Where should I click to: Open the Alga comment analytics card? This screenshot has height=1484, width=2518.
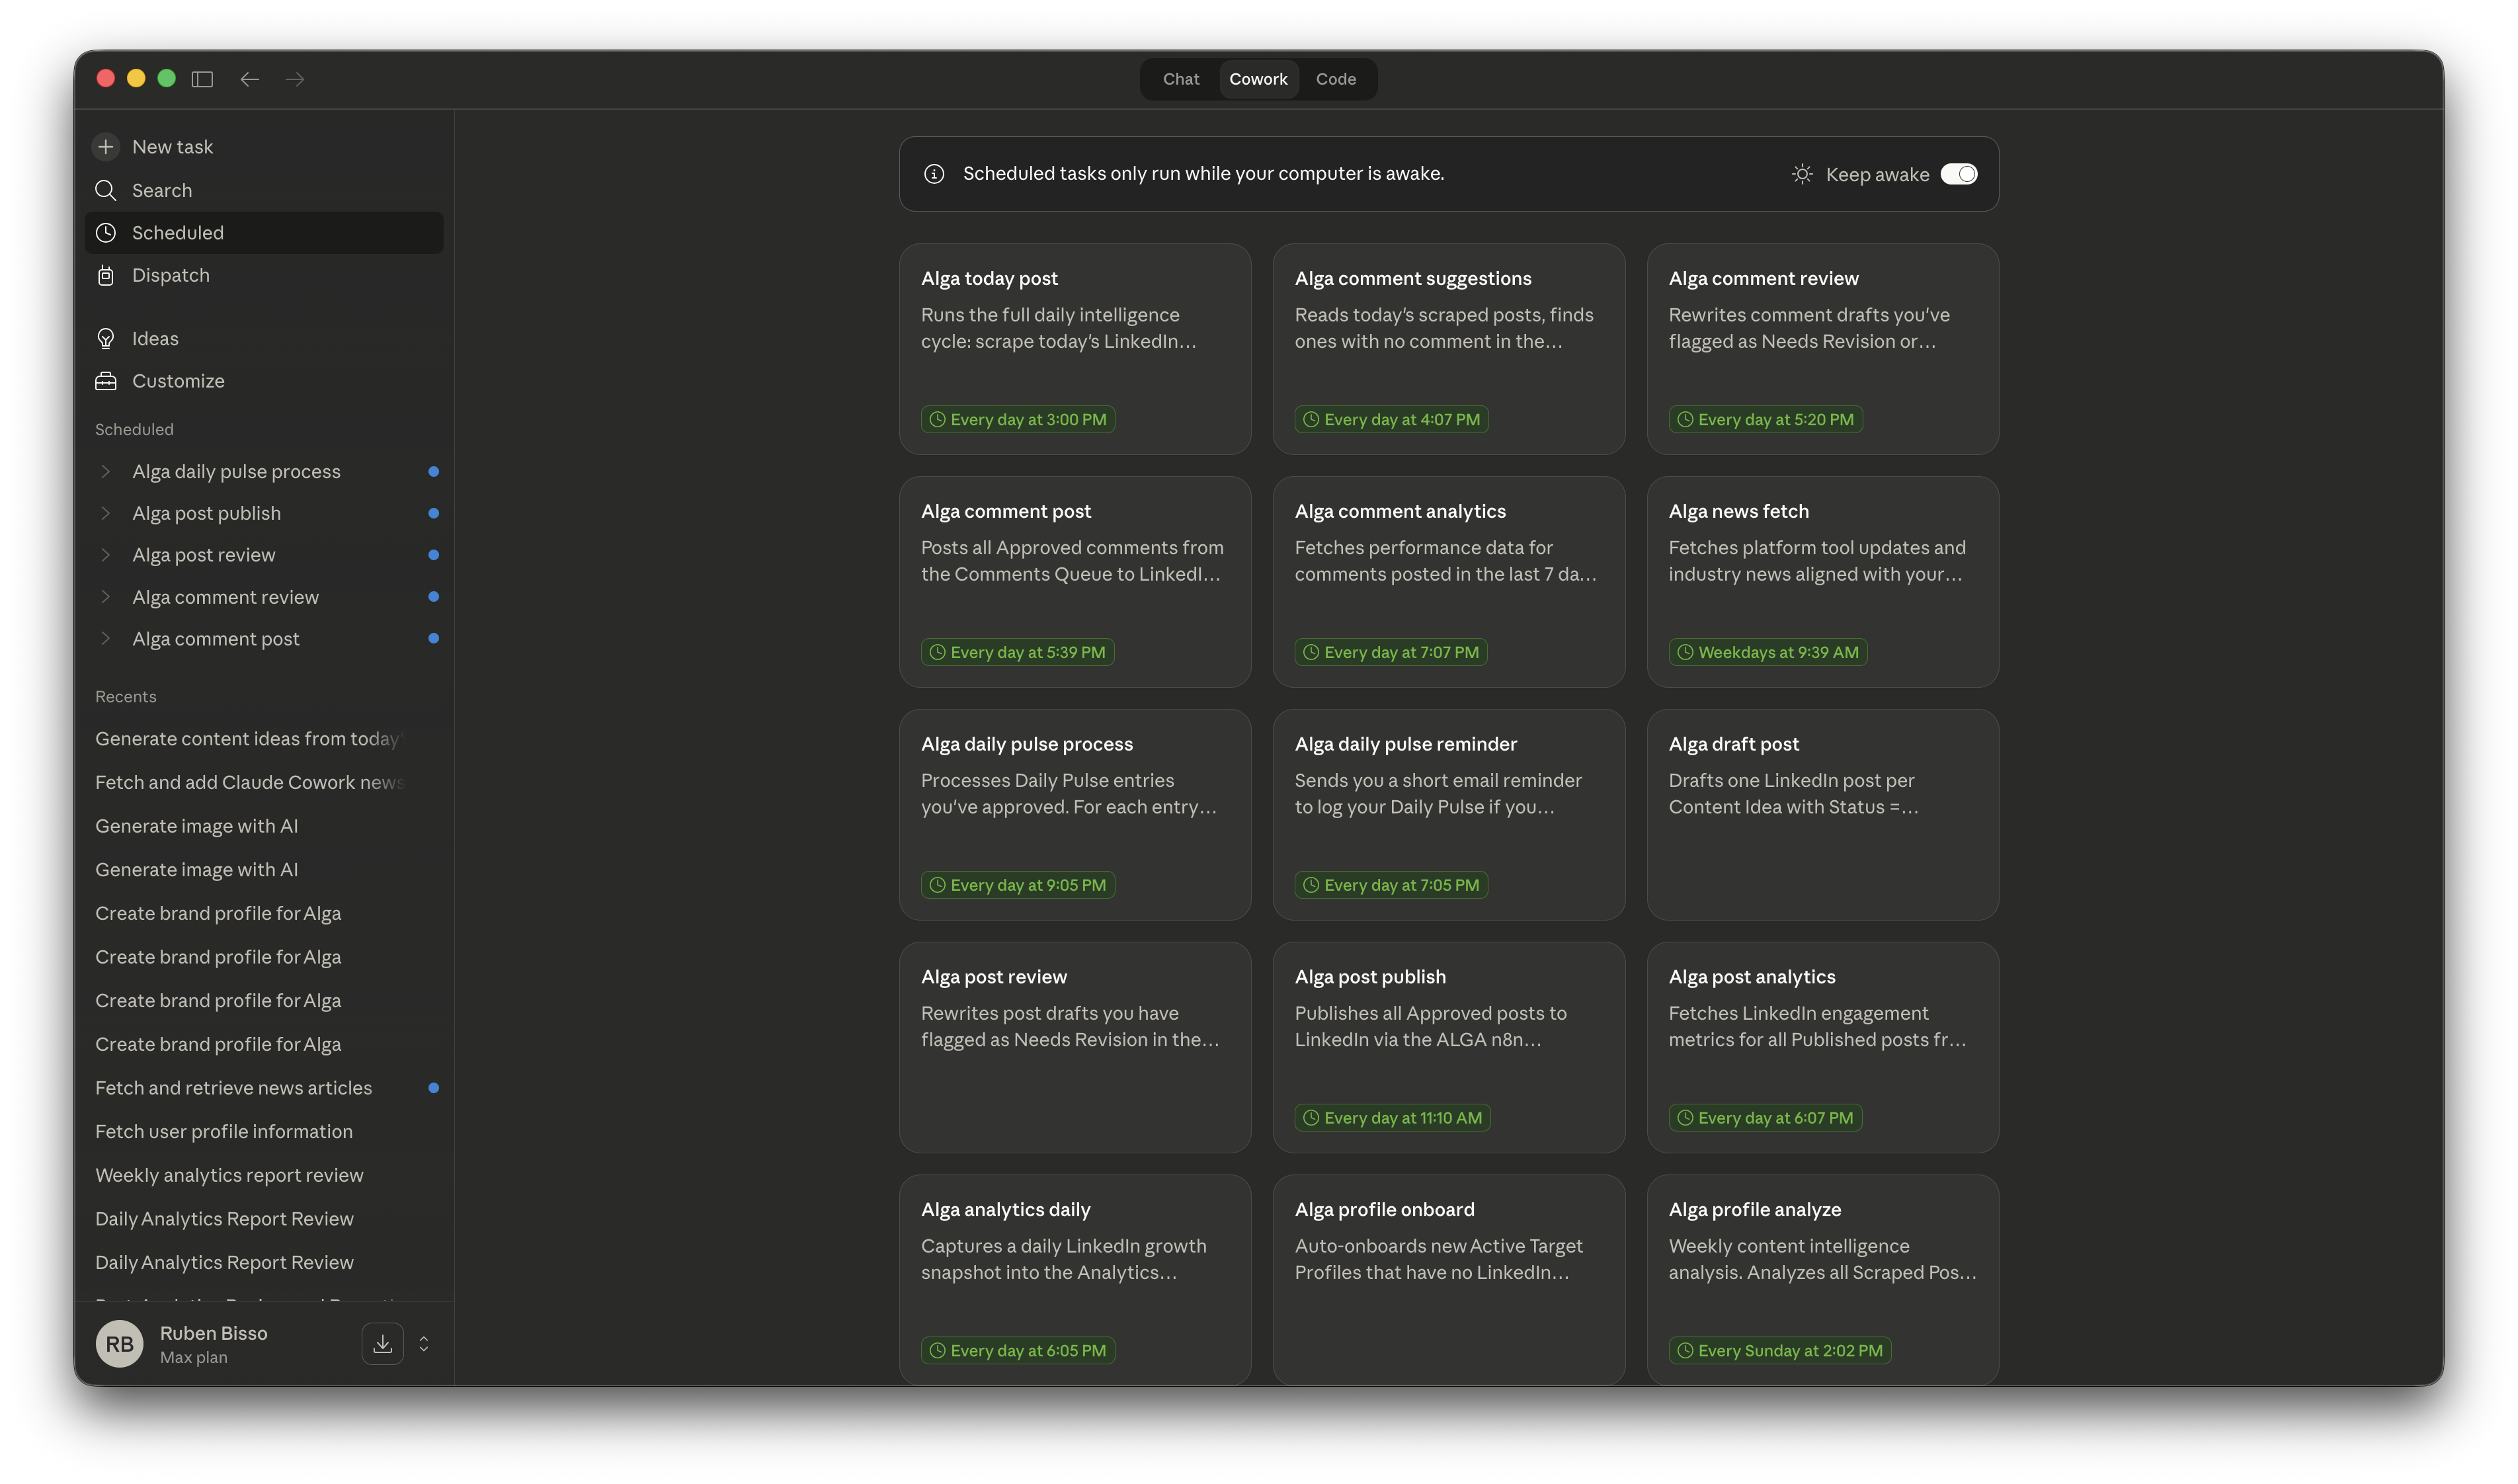[x=1448, y=582]
